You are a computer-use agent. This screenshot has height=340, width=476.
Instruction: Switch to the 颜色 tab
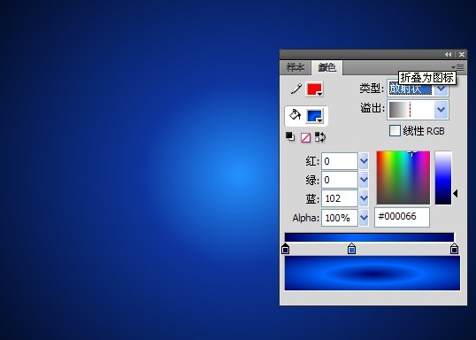pos(327,67)
